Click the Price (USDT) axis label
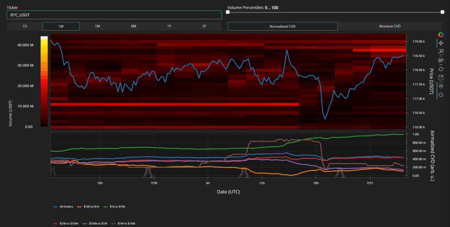The width and height of the screenshot is (450, 227). pyautogui.click(x=431, y=82)
